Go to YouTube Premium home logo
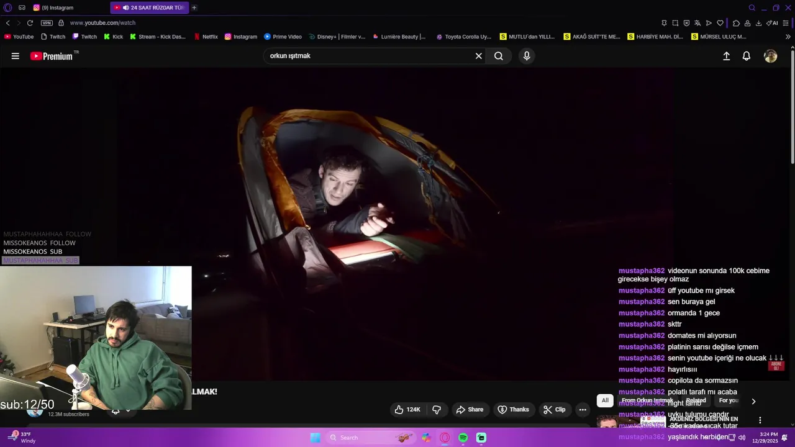Screen dimensions: 795x447 tap(52, 56)
